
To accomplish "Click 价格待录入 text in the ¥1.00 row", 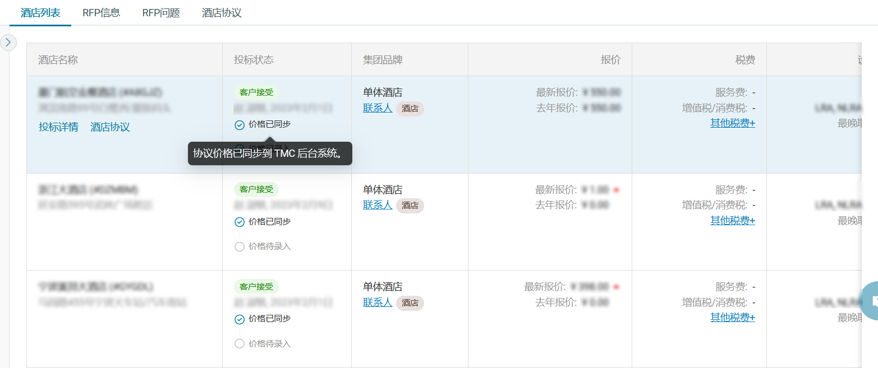I will click(x=270, y=246).
